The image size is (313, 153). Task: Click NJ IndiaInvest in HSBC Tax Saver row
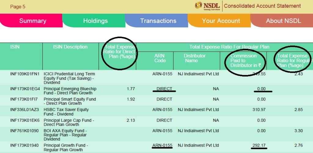coord(198,110)
